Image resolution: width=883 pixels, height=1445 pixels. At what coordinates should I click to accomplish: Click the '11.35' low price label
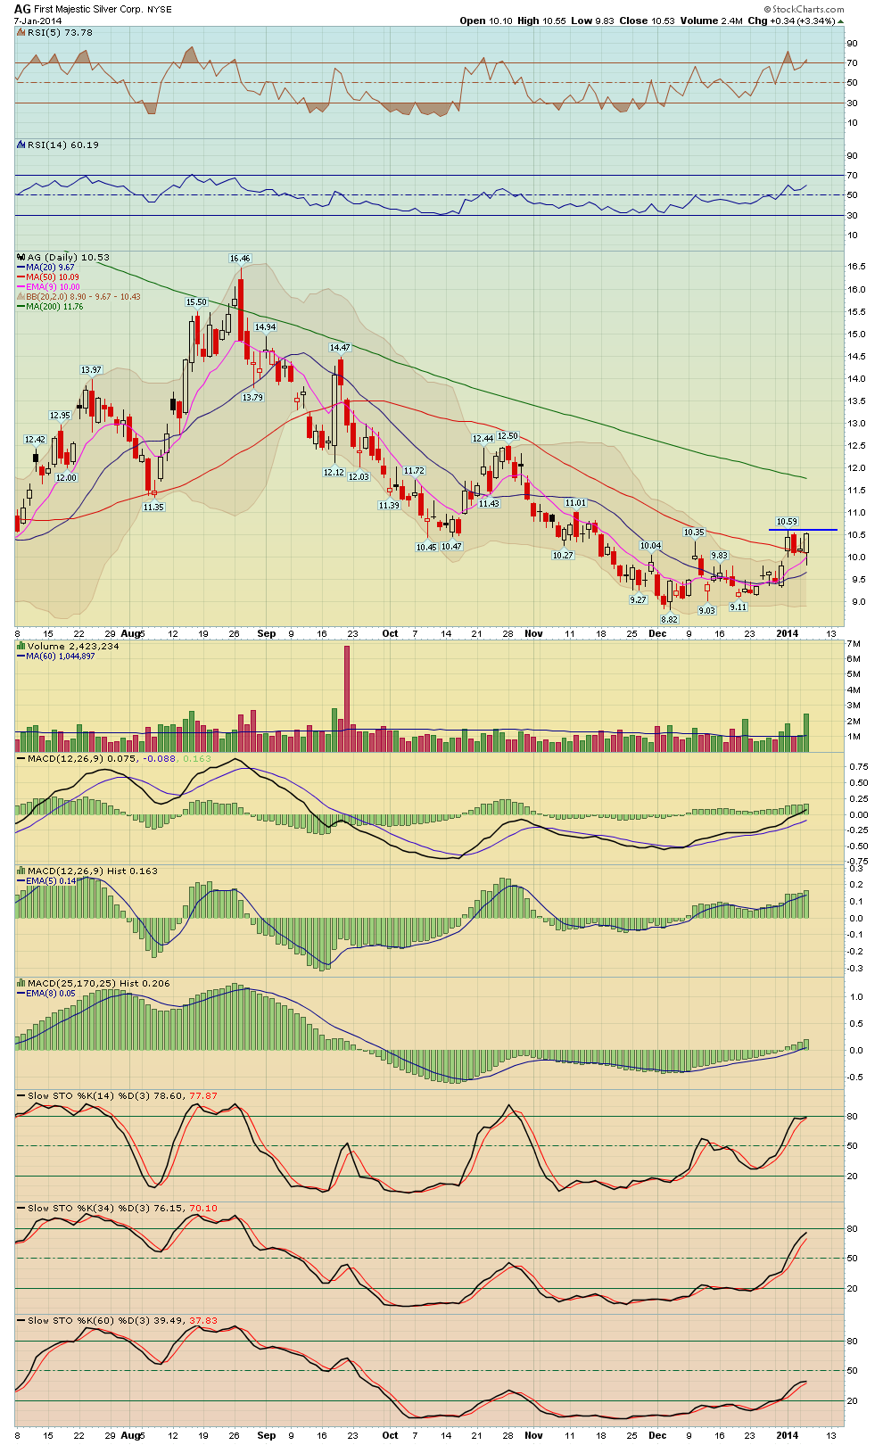click(153, 507)
